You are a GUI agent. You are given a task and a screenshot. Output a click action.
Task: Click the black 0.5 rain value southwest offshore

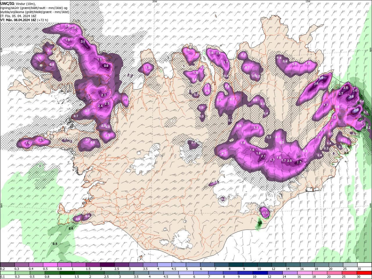pos(55,244)
